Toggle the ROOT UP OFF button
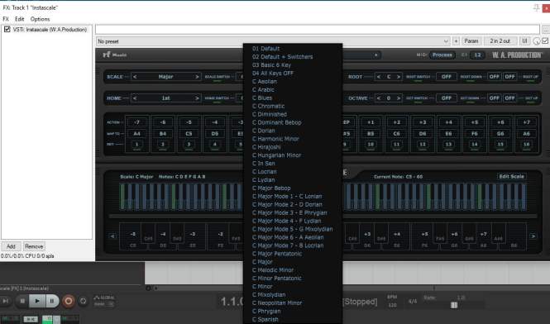The width and height of the screenshot is (550, 324). pos(509,76)
